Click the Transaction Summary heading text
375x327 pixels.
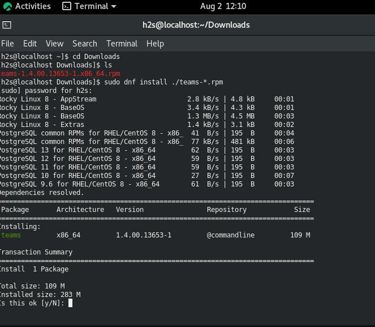pyautogui.click(x=36, y=252)
